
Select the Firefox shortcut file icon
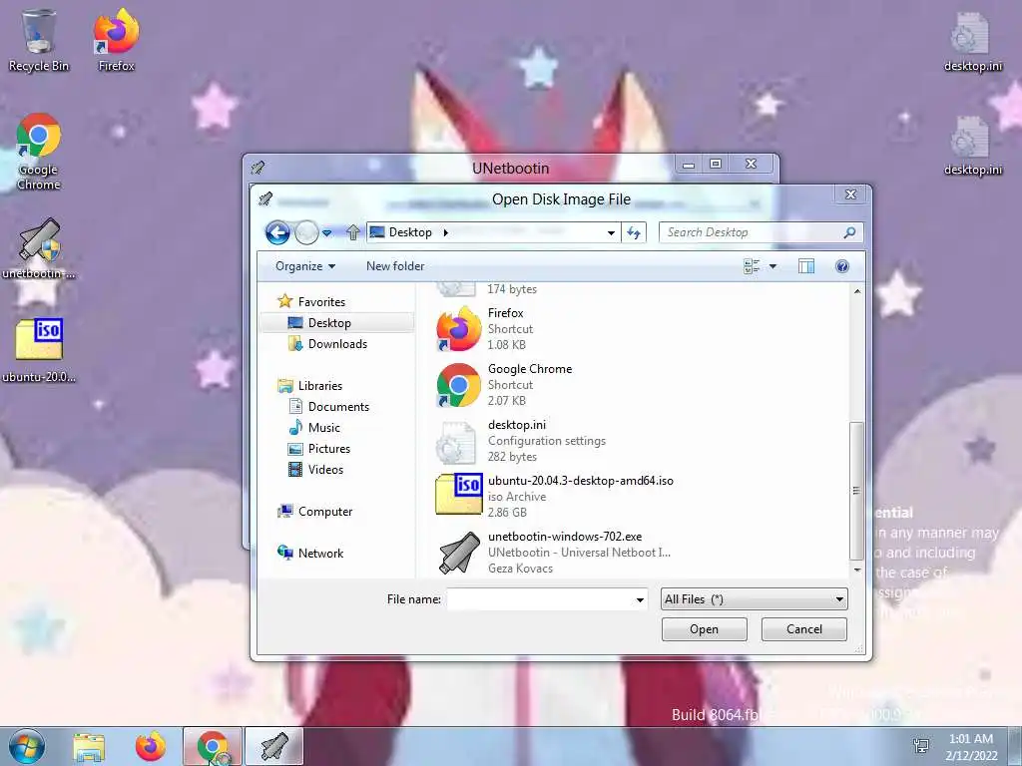[459, 329]
